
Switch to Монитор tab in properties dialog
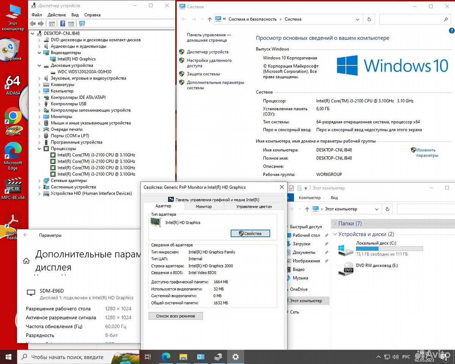click(204, 206)
